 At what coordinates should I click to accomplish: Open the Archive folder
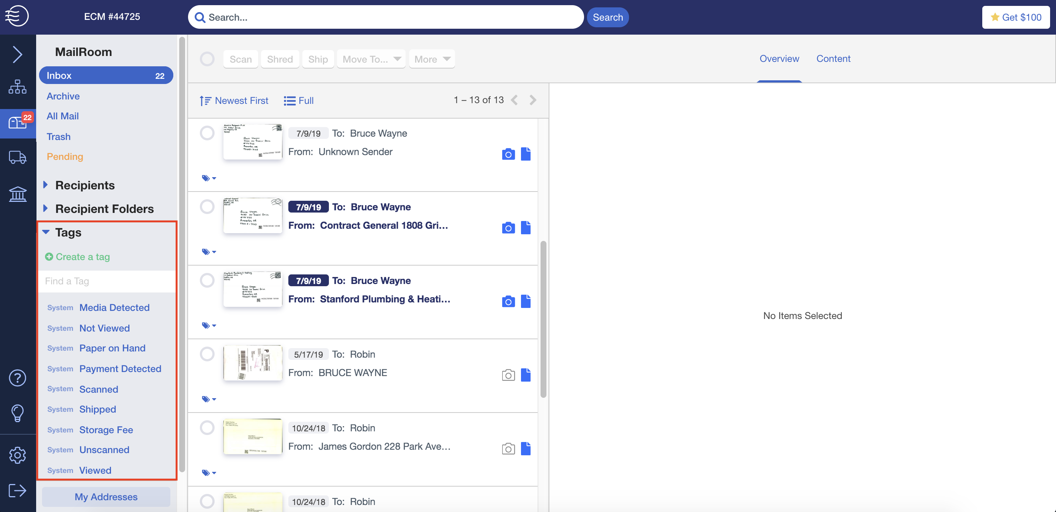tap(63, 96)
